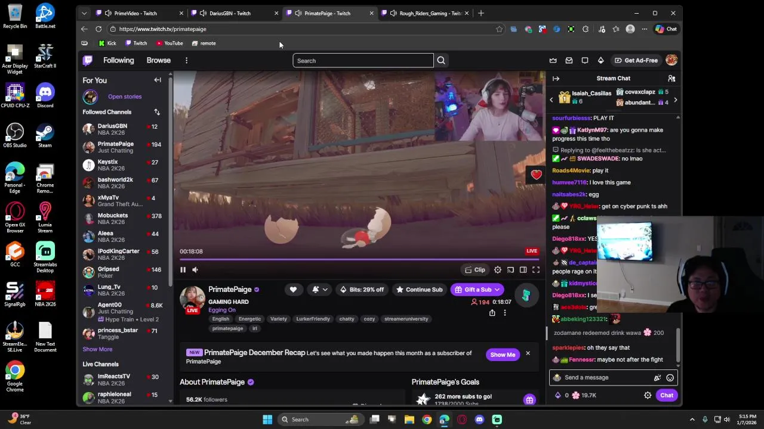Open chat community users list
This screenshot has width=764, height=429.
671,79
